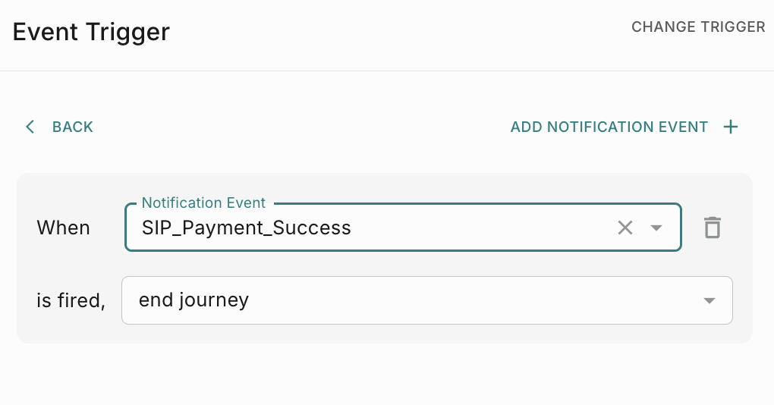The height and width of the screenshot is (405, 774).
Task: Click the is fired label
Action: pyautogui.click(x=71, y=301)
